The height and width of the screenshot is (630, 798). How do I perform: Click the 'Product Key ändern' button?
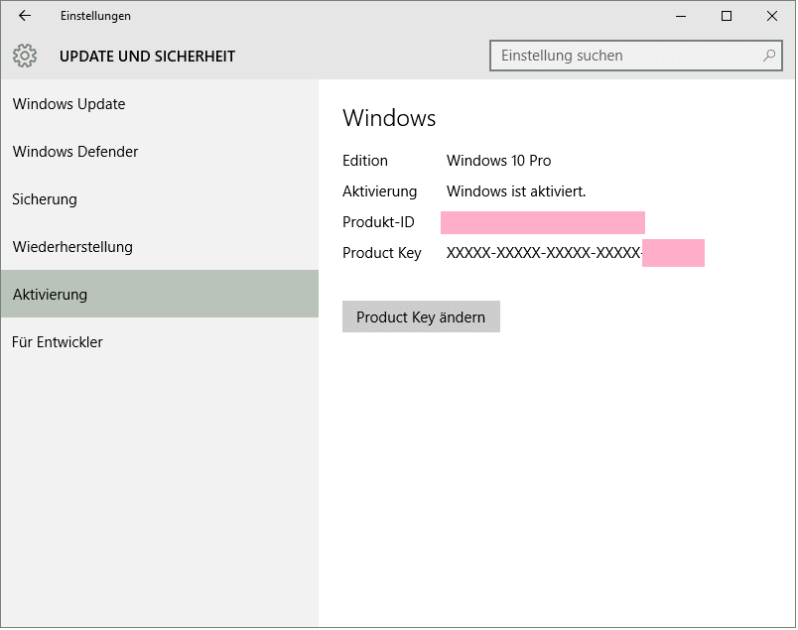421,316
